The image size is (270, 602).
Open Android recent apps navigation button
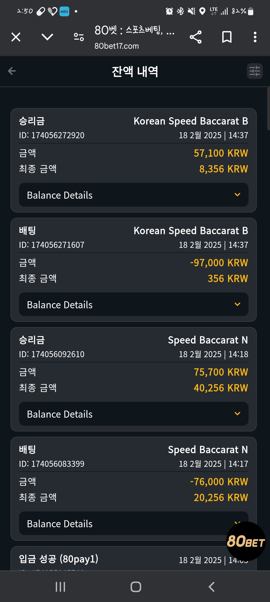click(60, 587)
